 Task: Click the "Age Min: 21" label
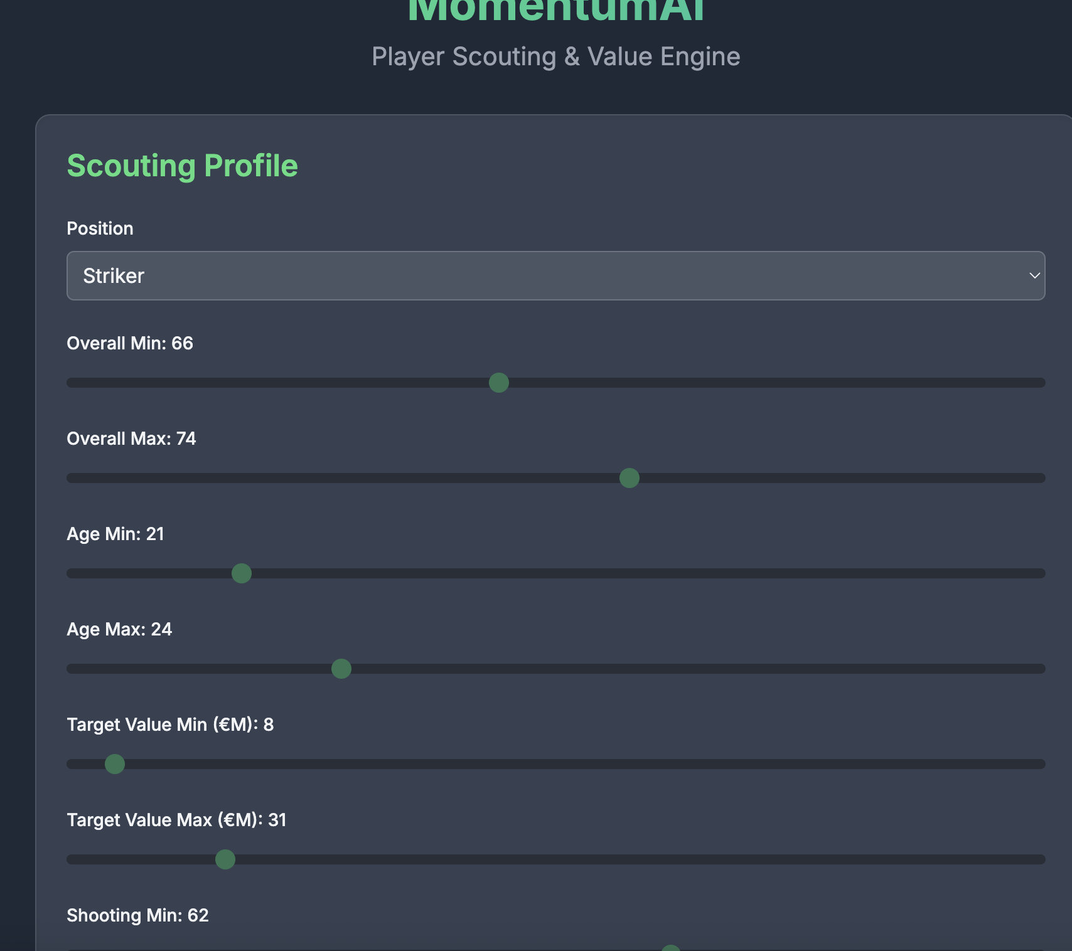point(115,534)
